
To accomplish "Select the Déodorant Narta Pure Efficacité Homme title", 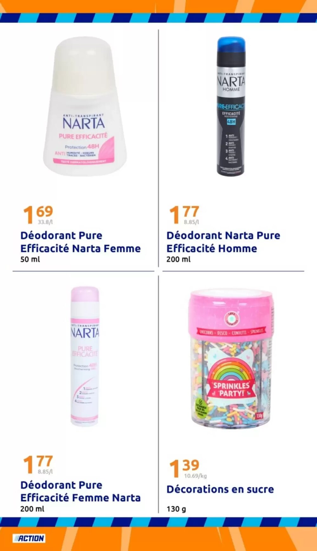I will 223,242.
